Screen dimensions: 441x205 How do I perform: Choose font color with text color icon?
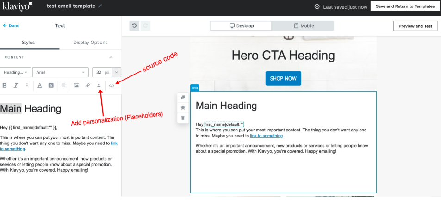(40, 85)
